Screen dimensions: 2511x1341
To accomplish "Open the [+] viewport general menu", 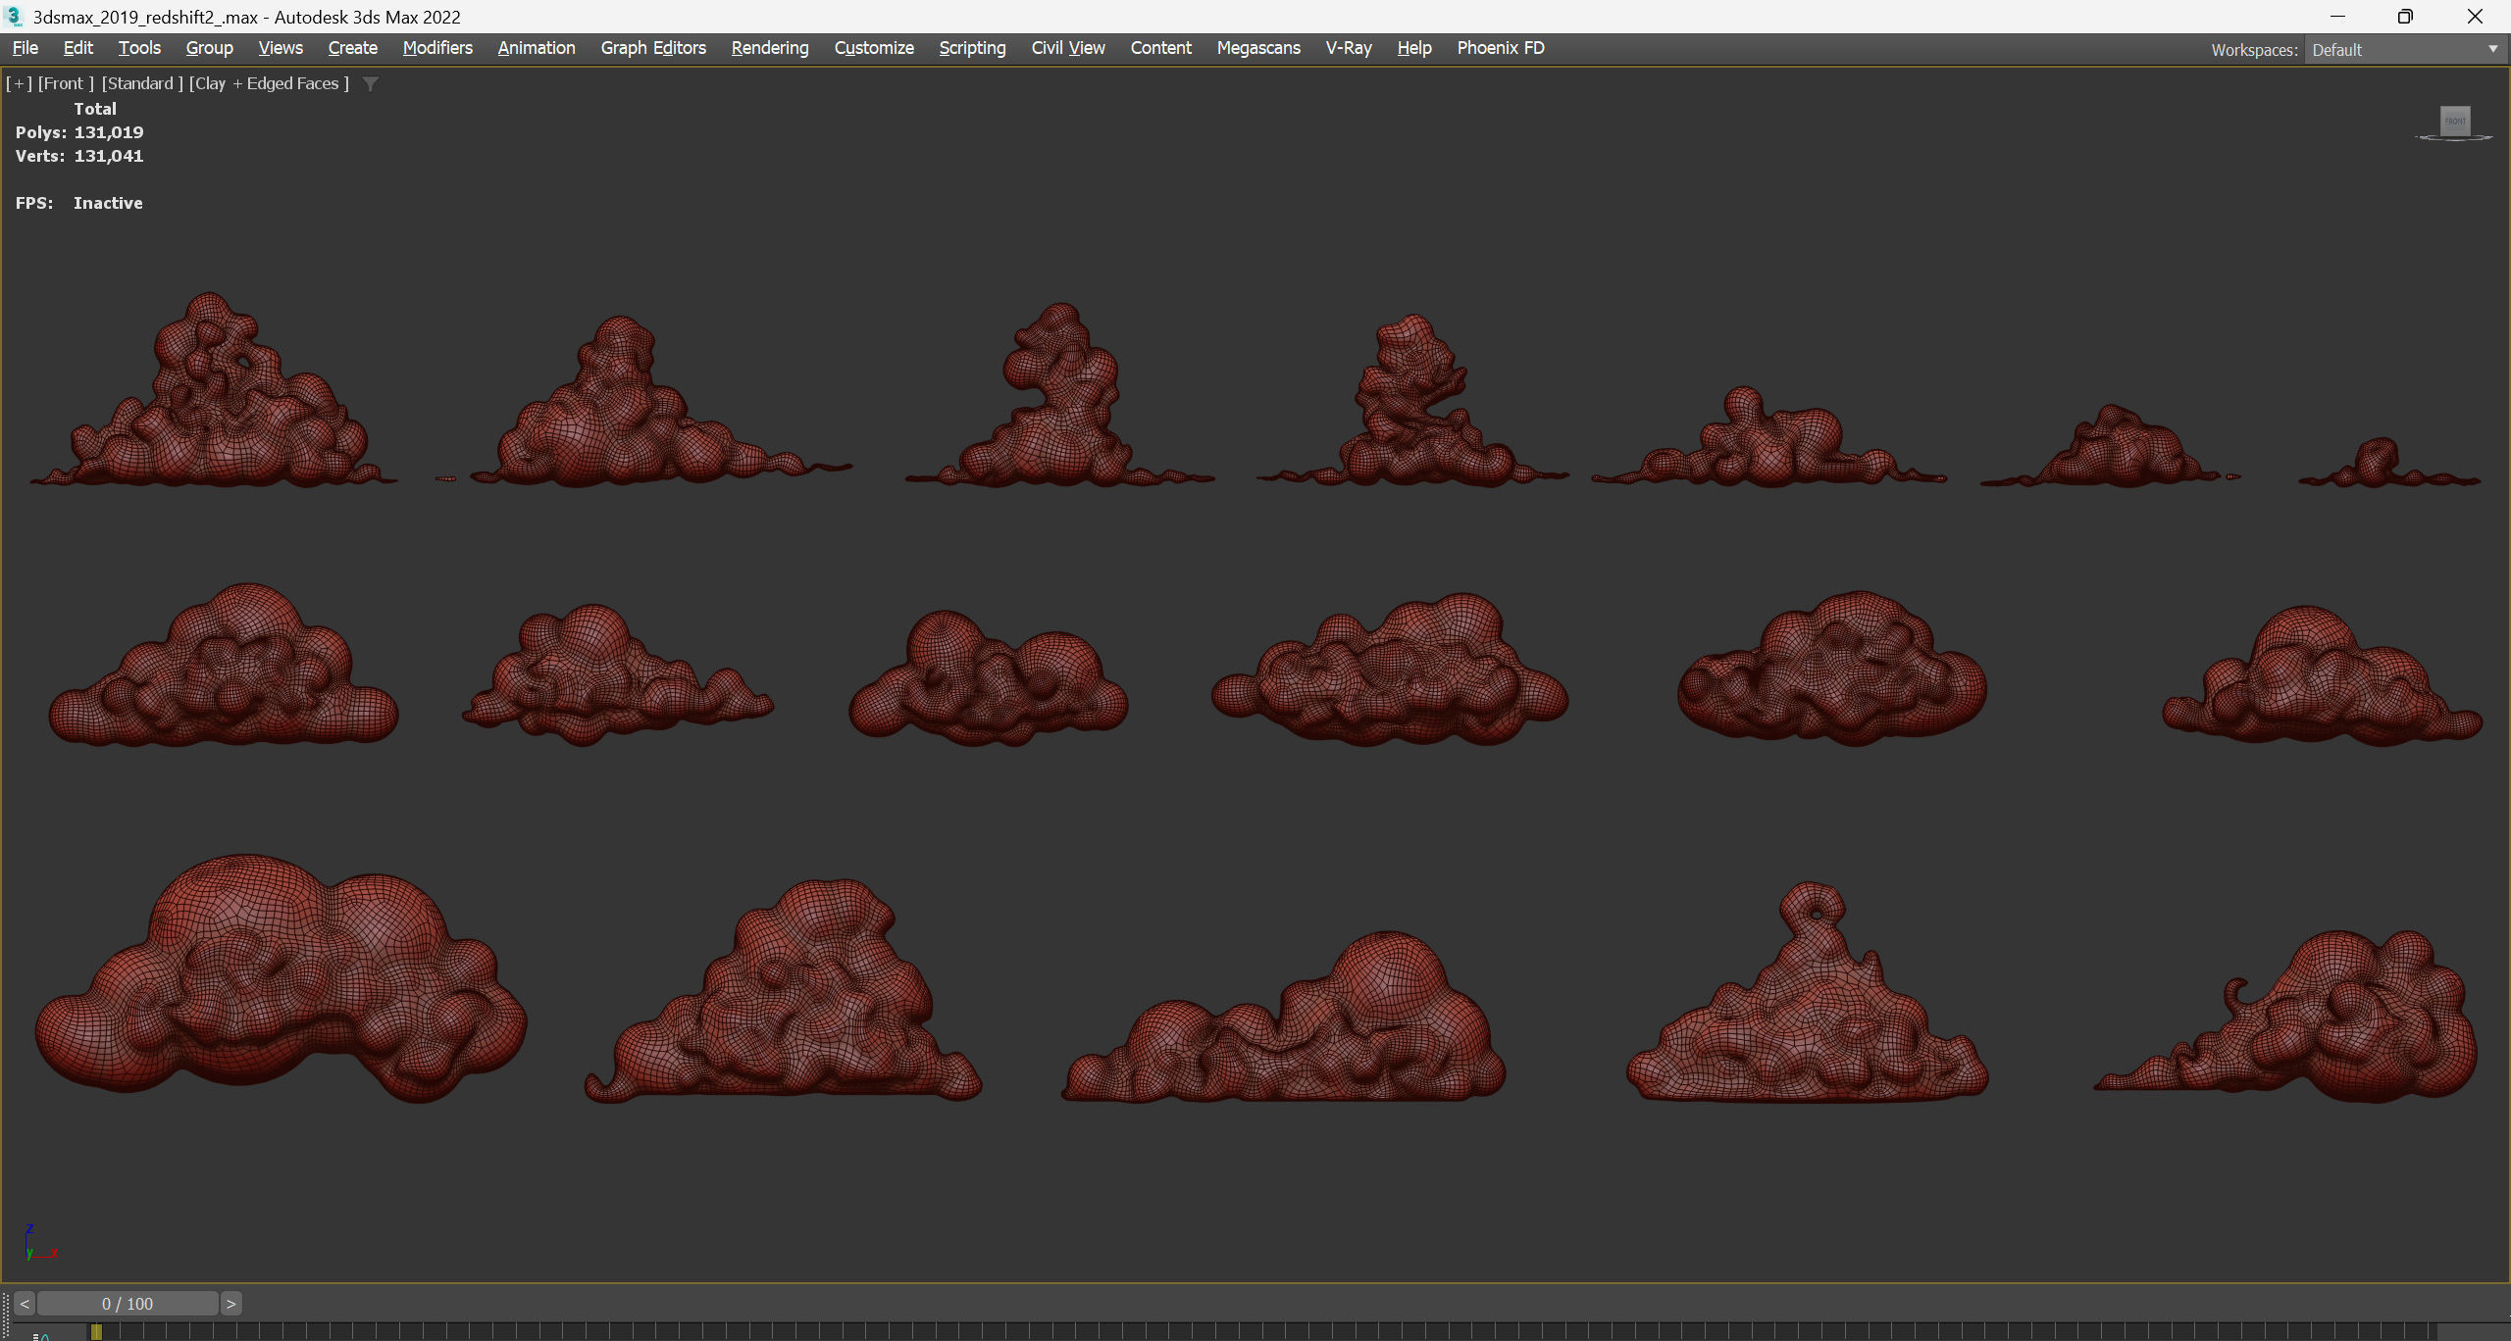I will 19,84.
